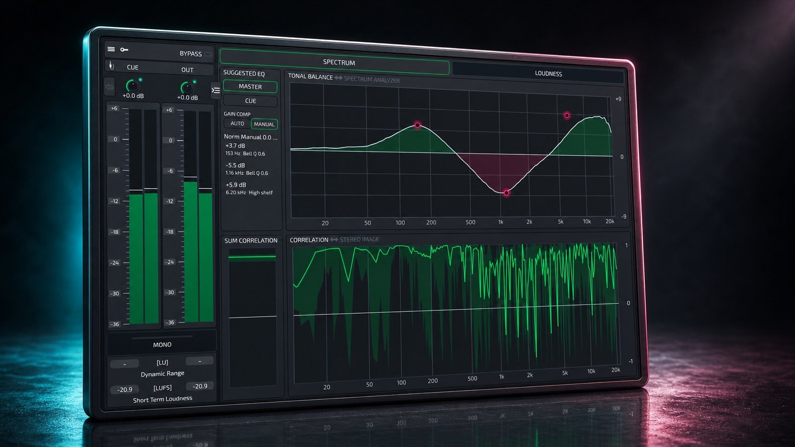Click the speaker mute icon

tap(109, 87)
